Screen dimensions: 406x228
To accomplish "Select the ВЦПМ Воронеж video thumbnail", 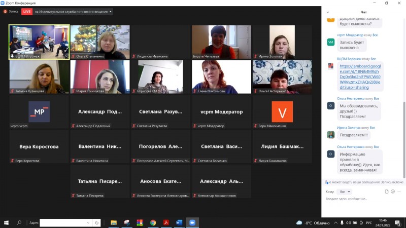I will 39,42.
